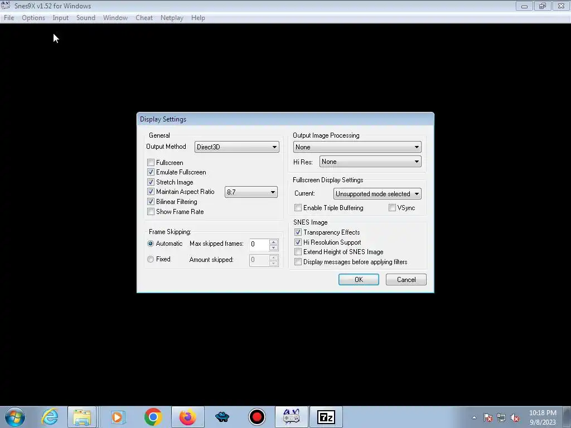This screenshot has height=428, width=571.
Task: Open Action Center flag icon in tray
Action: click(487, 417)
